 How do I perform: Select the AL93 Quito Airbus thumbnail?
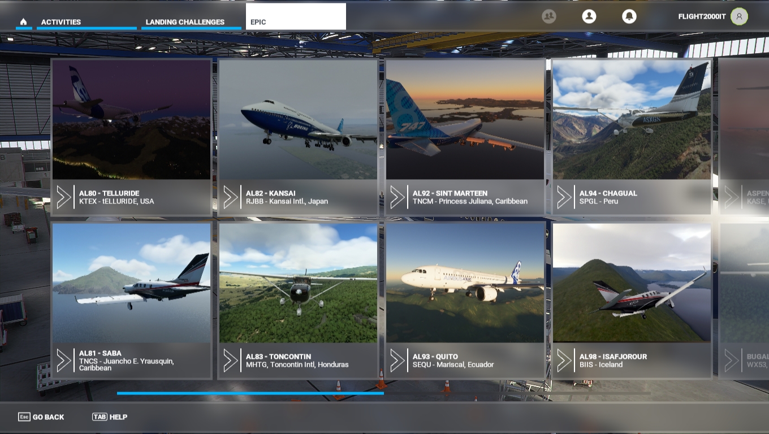(465, 283)
